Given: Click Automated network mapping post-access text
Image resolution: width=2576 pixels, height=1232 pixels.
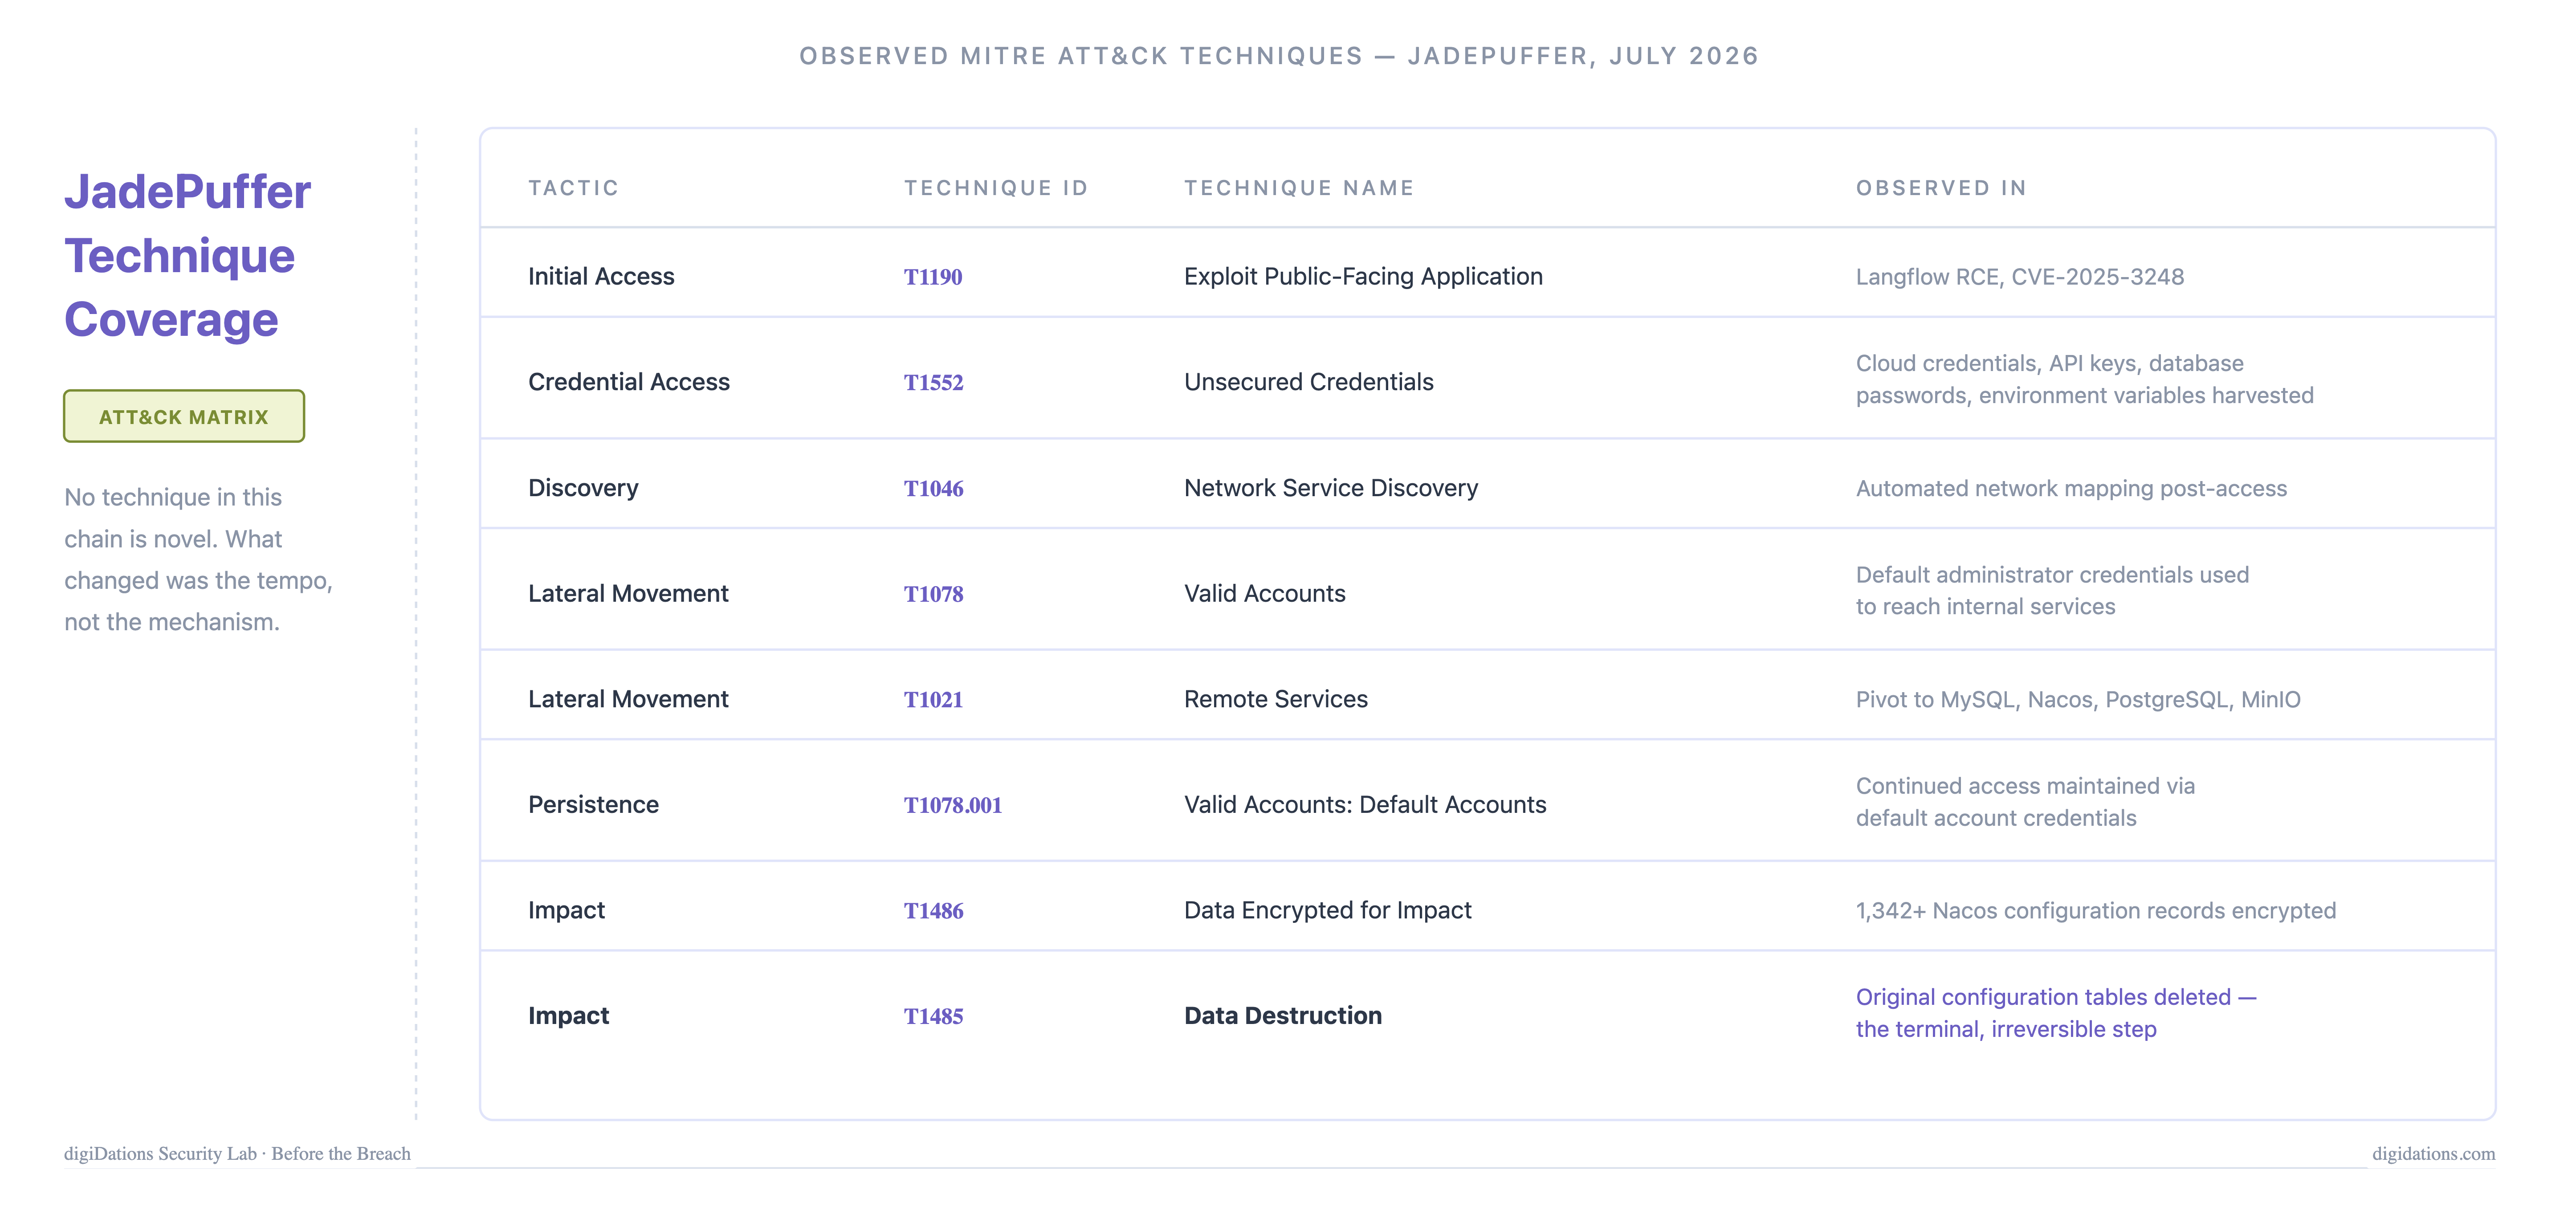Looking at the screenshot, I should (x=2071, y=488).
